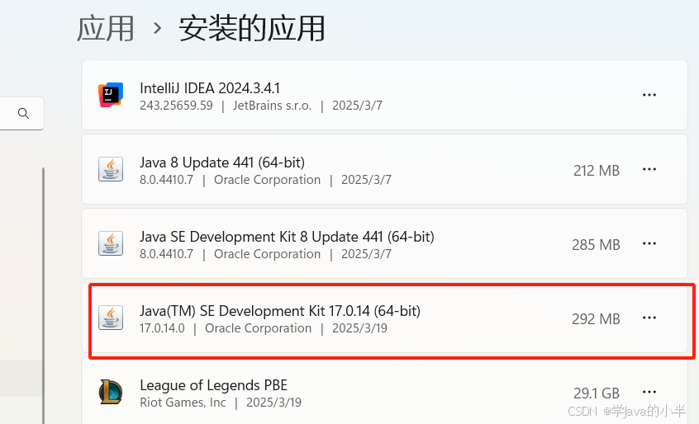Click JetBrains s.r.o. publisher text

tap(272, 106)
